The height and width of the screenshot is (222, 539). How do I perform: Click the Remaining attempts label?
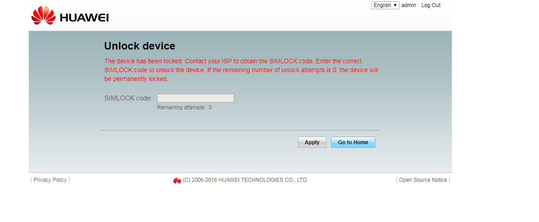coord(181,107)
